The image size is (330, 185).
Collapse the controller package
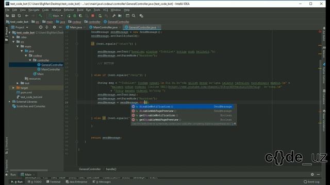point(30,60)
